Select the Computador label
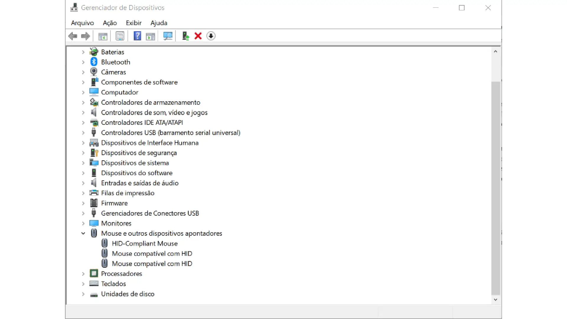The height and width of the screenshot is (319, 567). coord(120,92)
